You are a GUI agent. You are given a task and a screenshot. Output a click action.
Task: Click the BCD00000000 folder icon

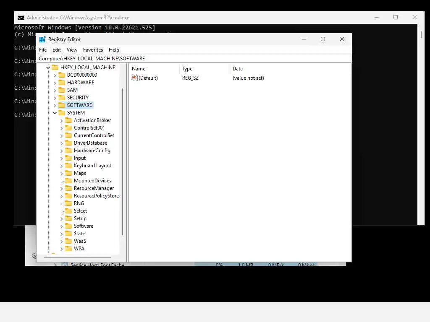coord(62,75)
